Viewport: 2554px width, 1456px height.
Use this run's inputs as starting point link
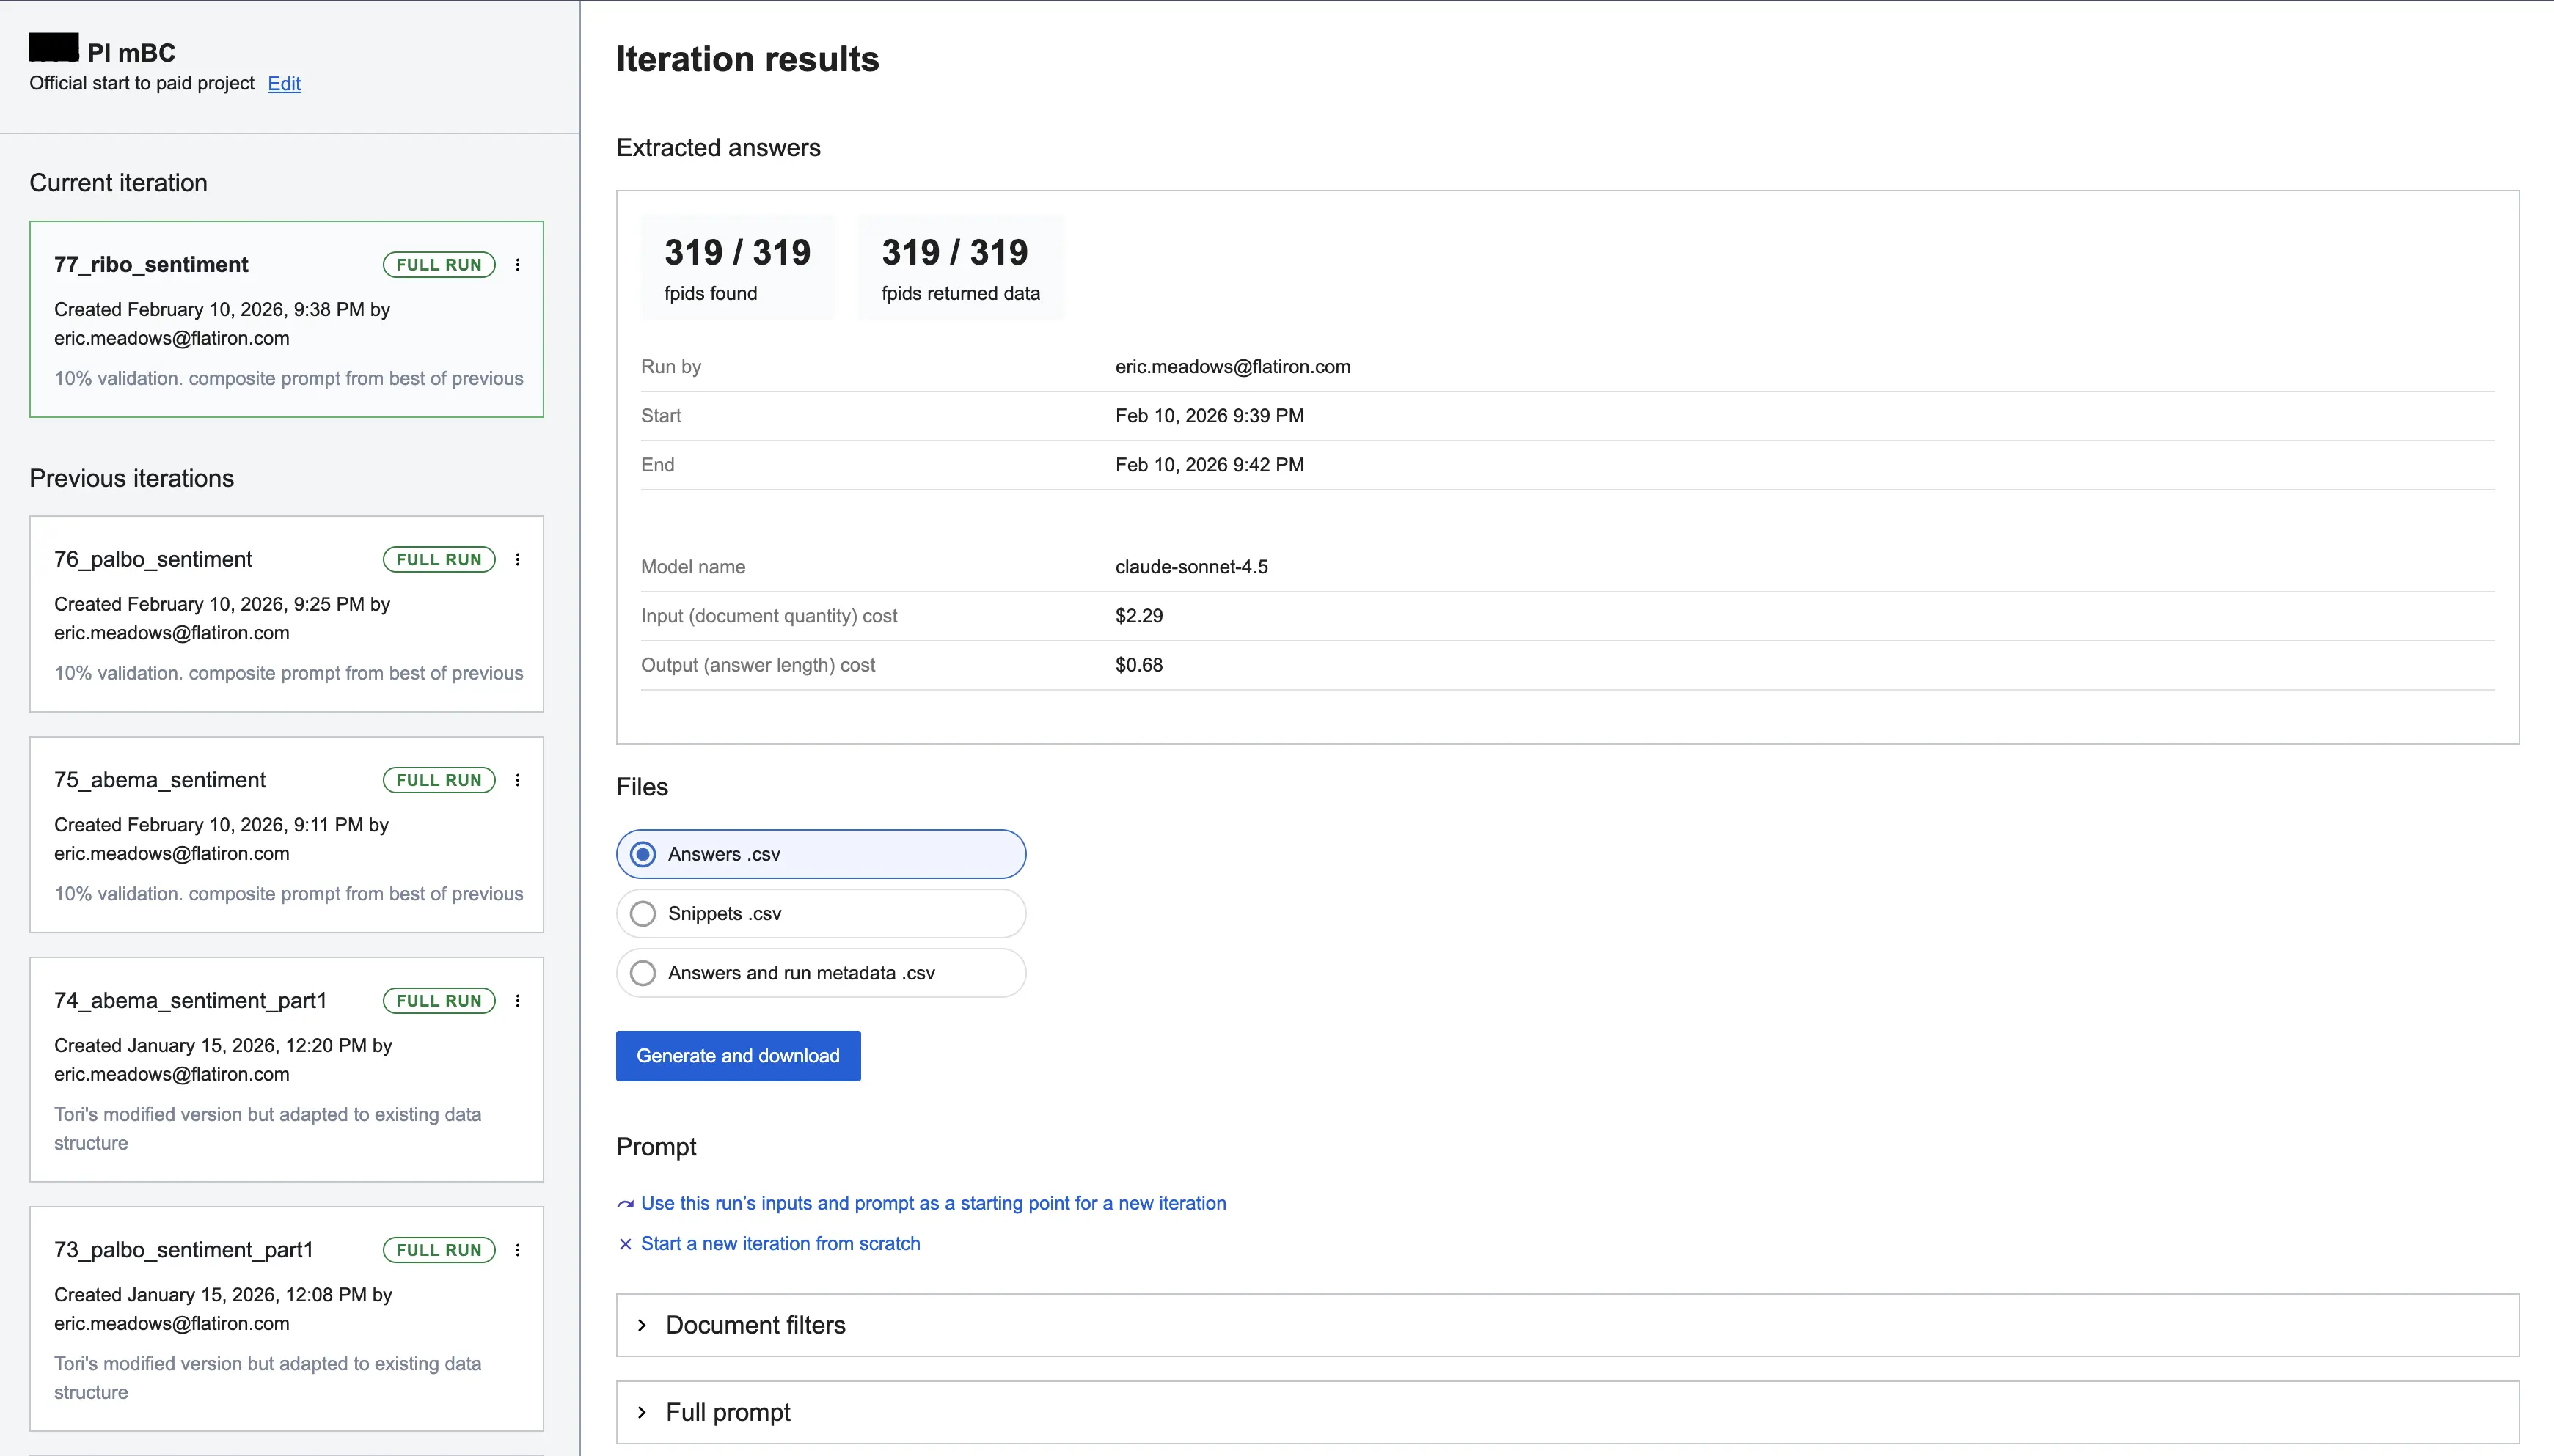click(x=932, y=1204)
